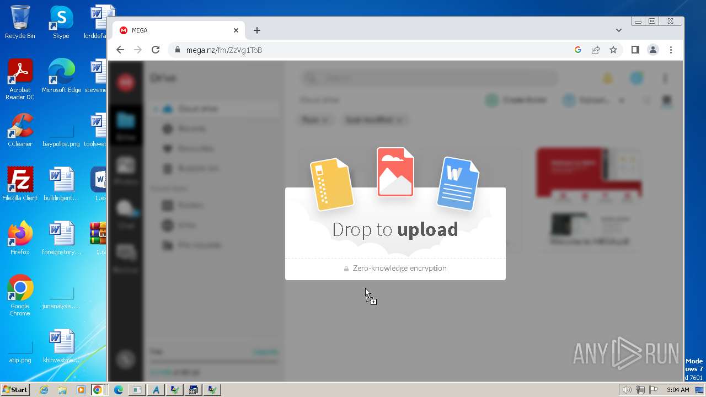Image resolution: width=706 pixels, height=397 pixels.
Task: Click Edge icon in the taskbar
Action: pyautogui.click(x=118, y=390)
